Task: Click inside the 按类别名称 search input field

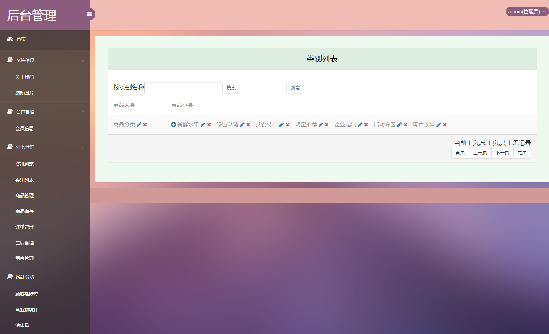Action: point(183,87)
